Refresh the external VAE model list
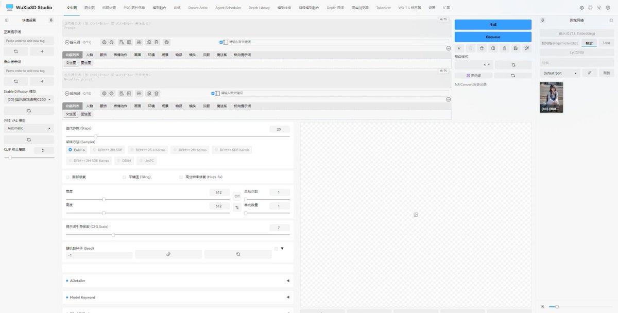Image resolution: width=618 pixels, height=313 pixels. pos(29,140)
